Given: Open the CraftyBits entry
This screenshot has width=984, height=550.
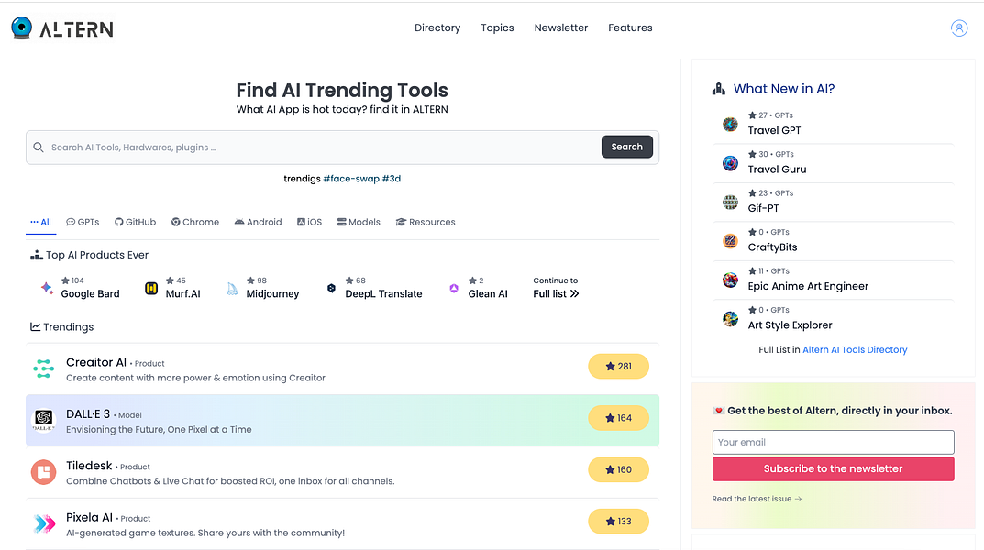Looking at the screenshot, I should point(772,247).
